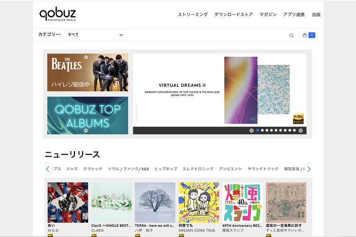Image resolution: width=356 pixels, height=237 pixels.
Task: Select the last carousel dot
Action: pos(294,130)
